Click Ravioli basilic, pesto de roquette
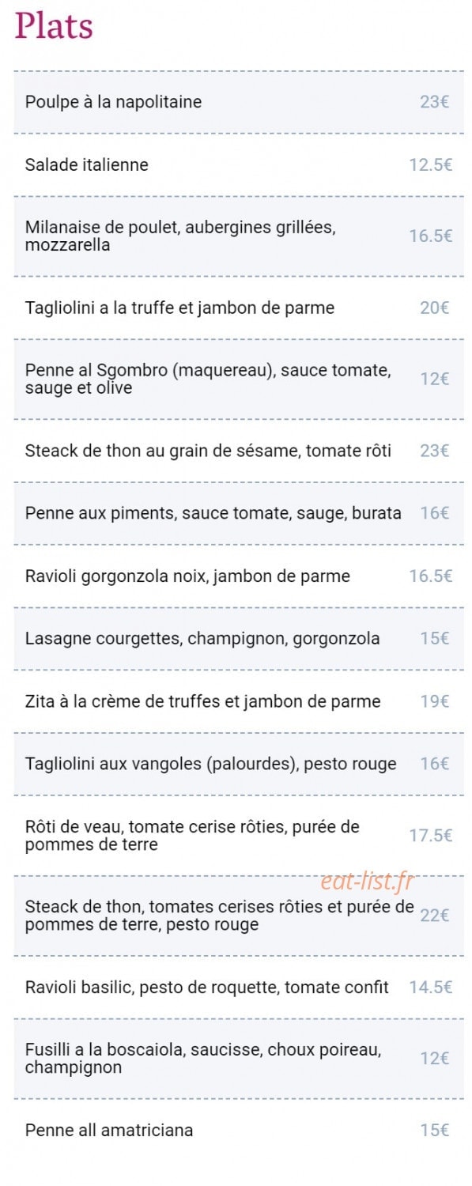 239,988
